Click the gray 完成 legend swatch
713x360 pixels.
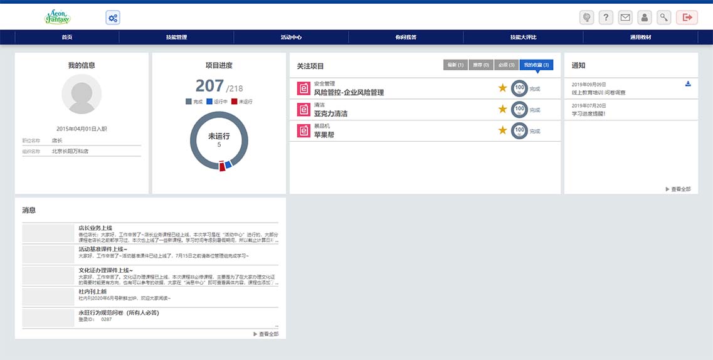pos(189,102)
